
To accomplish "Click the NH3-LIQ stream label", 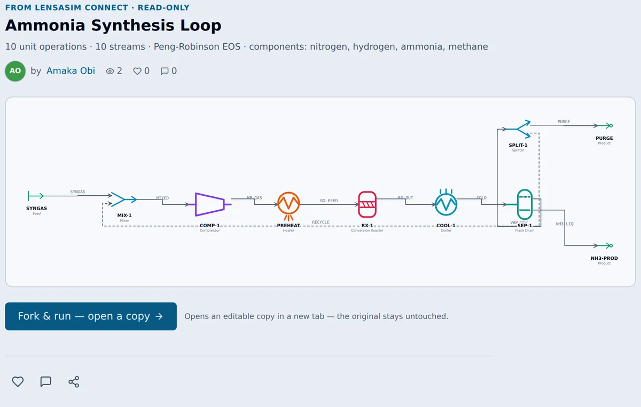I will click(565, 224).
